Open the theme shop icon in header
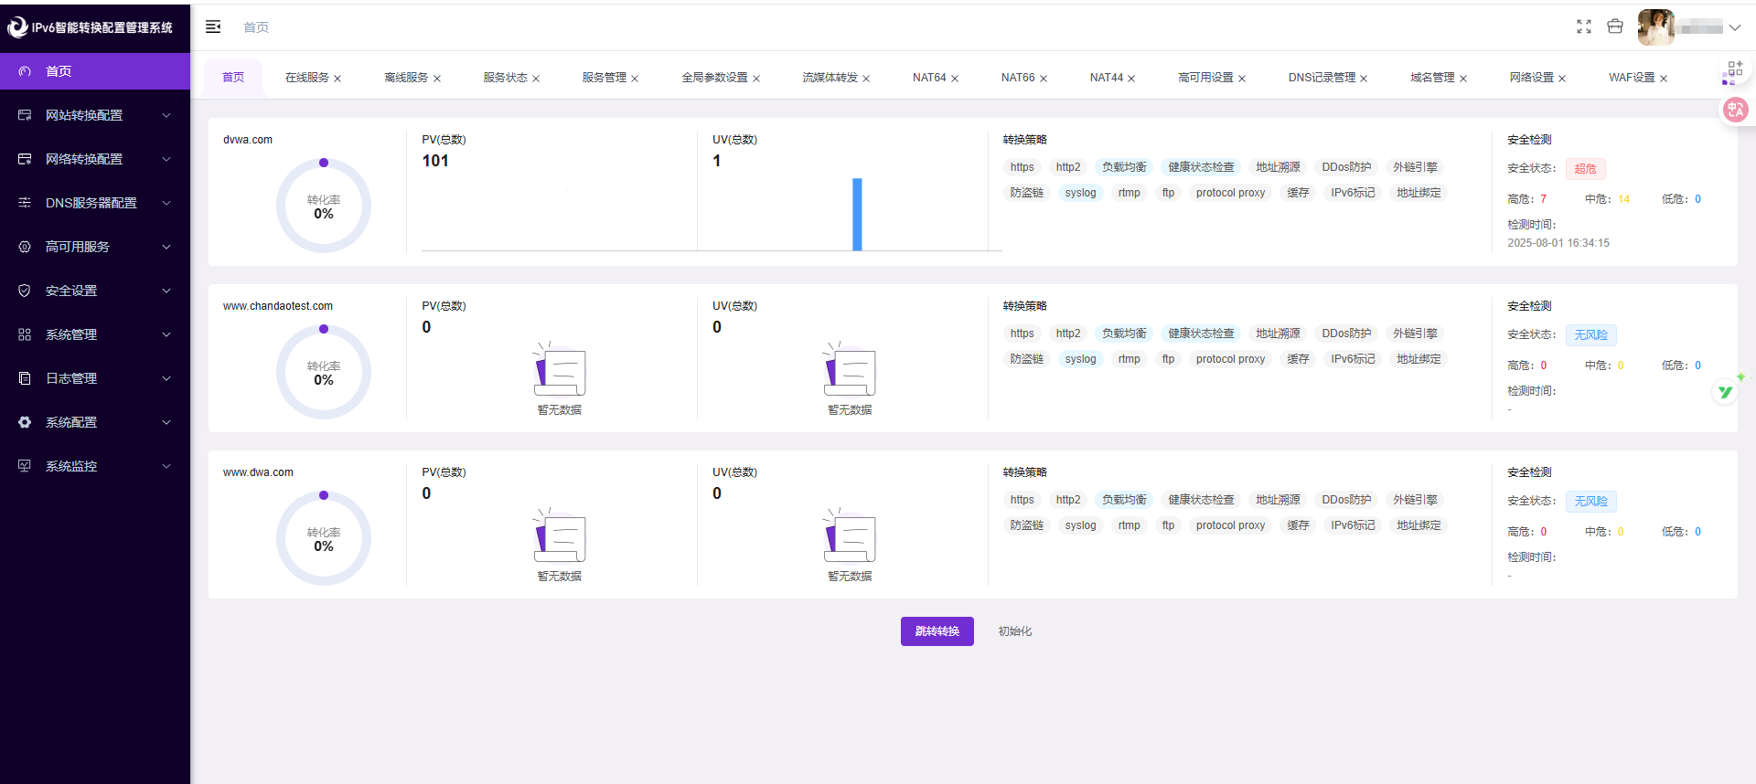The height and width of the screenshot is (784, 1756). [x=1615, y=27]
